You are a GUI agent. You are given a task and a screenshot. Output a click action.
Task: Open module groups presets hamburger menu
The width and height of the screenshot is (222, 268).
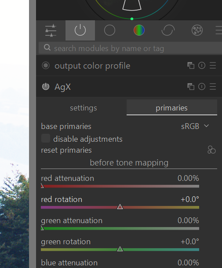click(x=219, y=30)
